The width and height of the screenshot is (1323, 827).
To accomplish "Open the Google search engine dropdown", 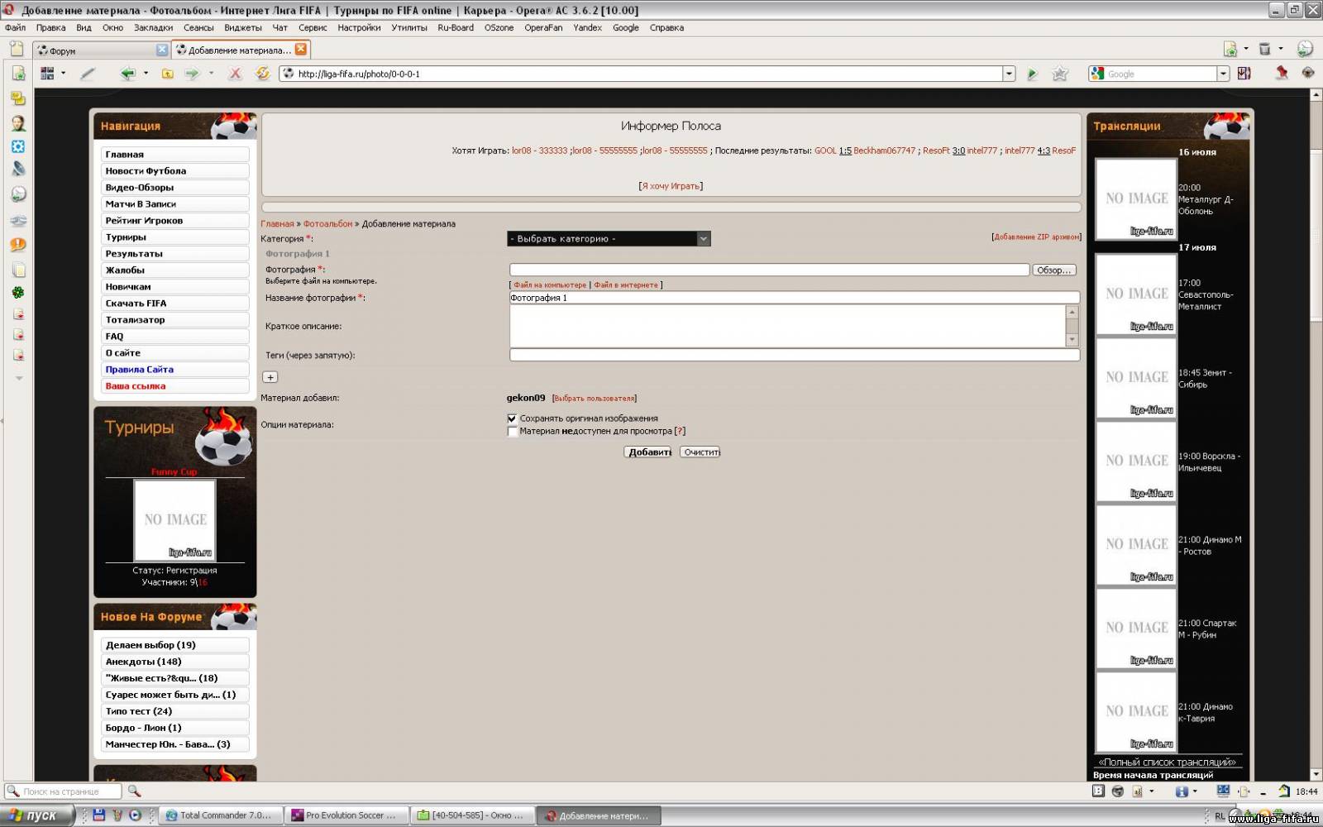I will 1223,74.
